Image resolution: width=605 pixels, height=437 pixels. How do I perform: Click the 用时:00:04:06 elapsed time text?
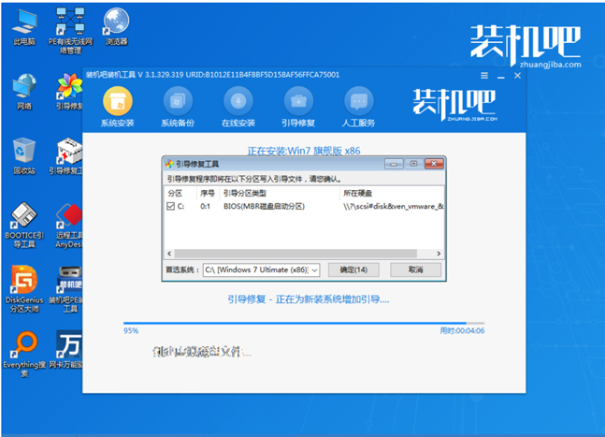[462, 331]
